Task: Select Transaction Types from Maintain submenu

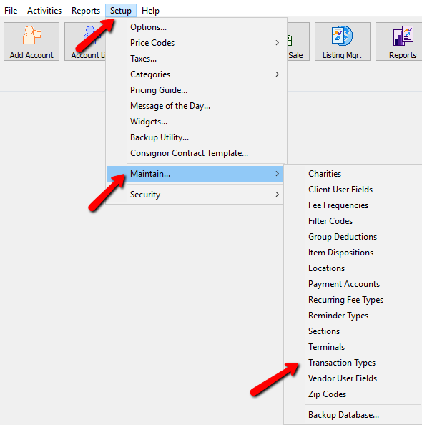Action: (342, 363)
